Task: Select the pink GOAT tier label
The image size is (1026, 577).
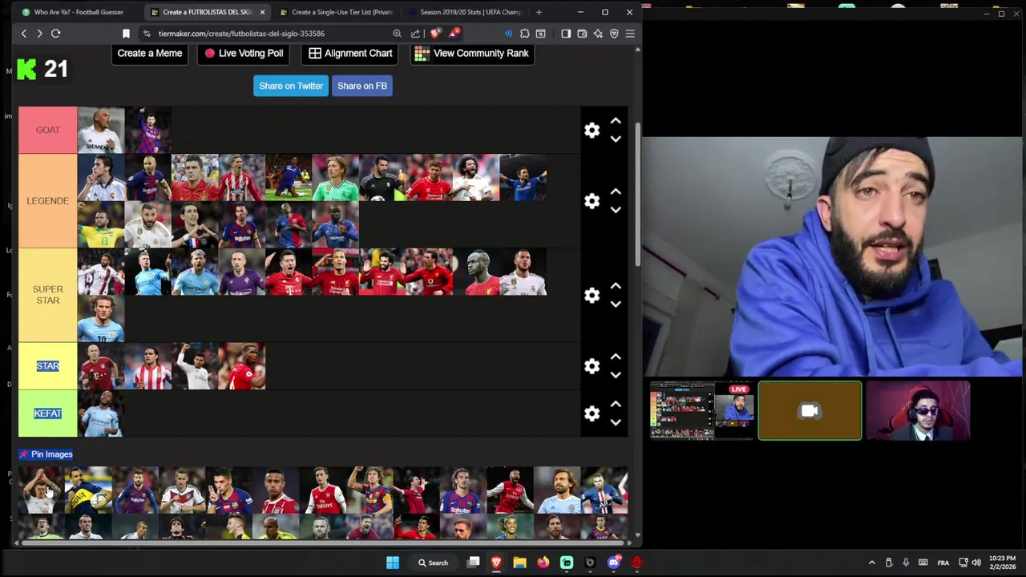Action: (x=48, y=130)
